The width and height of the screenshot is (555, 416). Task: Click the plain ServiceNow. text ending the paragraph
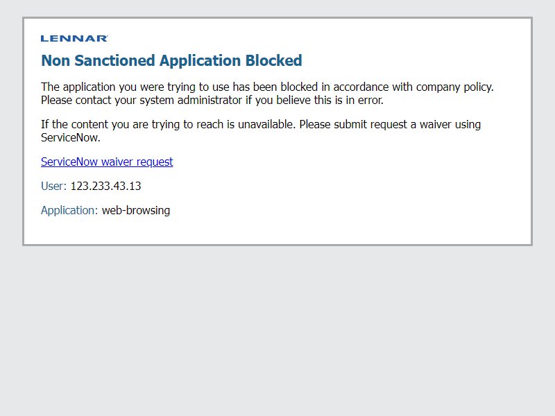pos(71,137)
